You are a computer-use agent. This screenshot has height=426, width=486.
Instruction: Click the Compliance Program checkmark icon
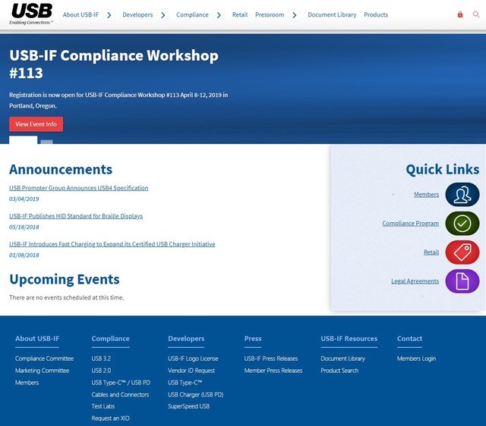(462, 224)
